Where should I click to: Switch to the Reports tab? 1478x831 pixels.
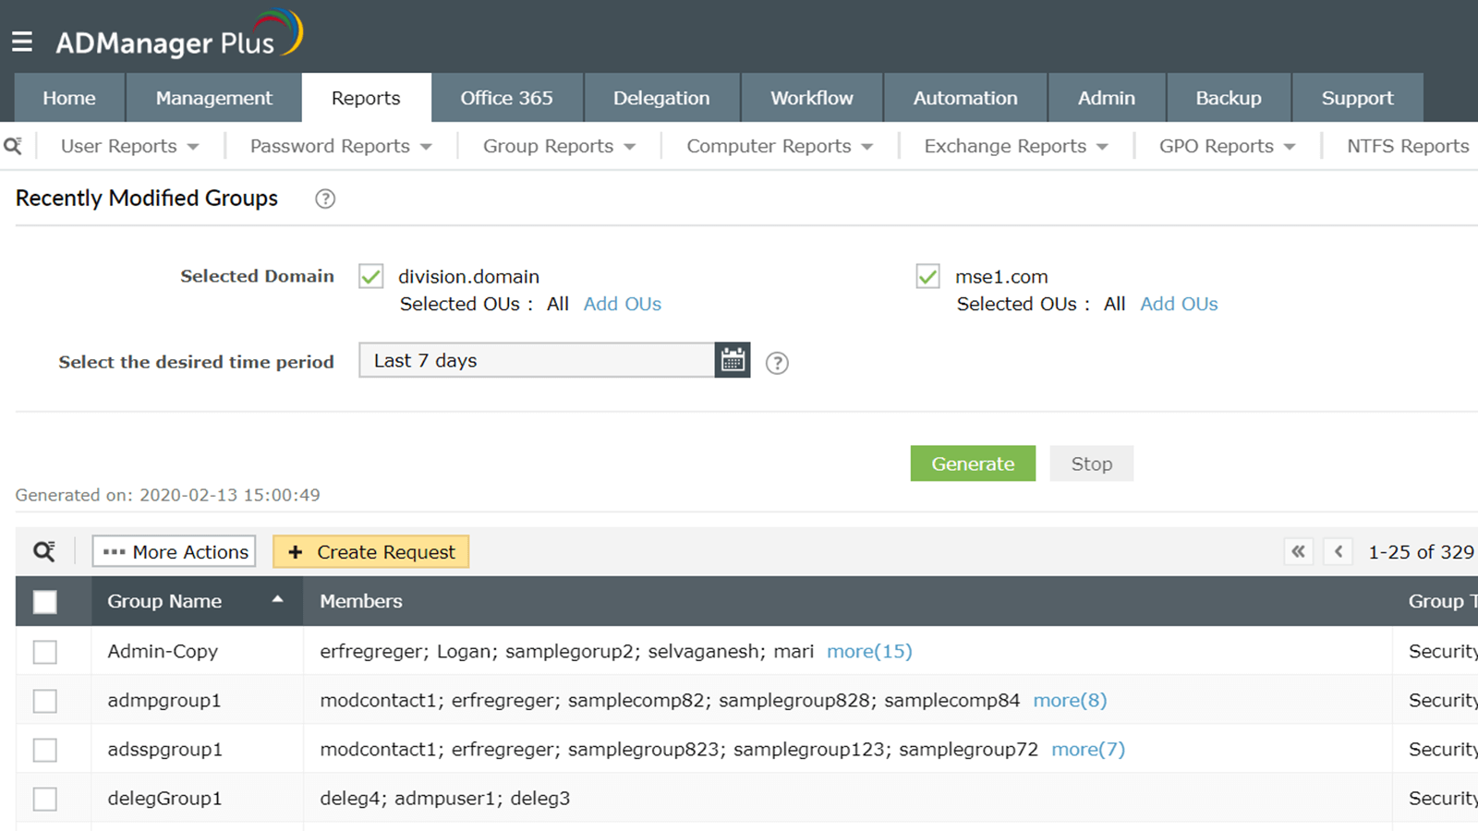click(x=366, y=98)
